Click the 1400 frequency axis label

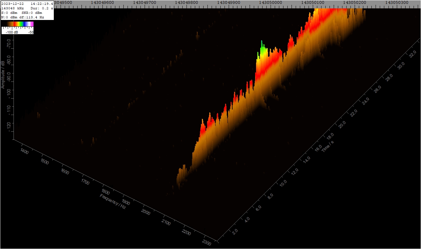pos(24,151)
